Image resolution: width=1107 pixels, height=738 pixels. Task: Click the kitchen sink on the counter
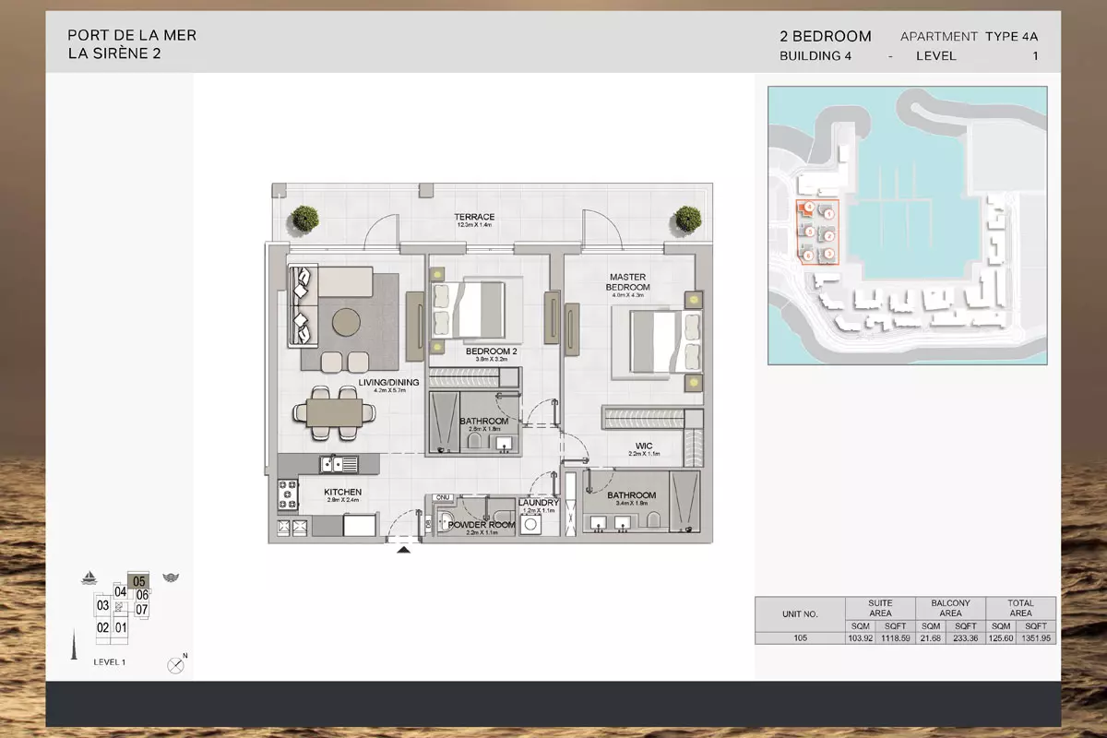point(331,464)
